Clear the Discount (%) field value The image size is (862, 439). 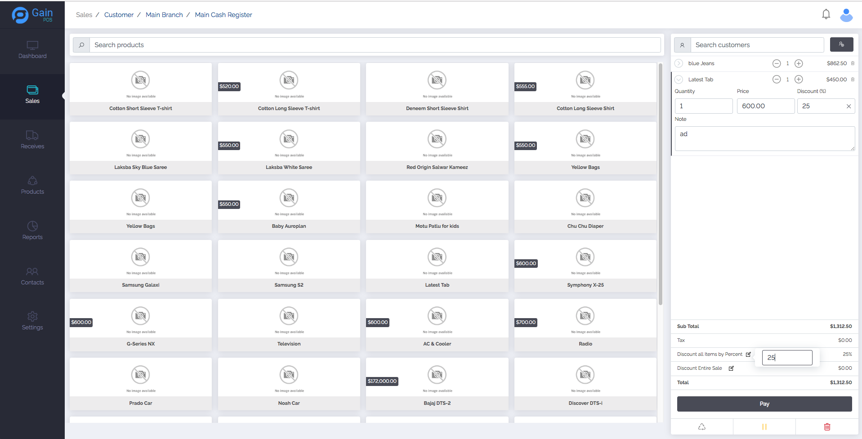tap(849, 106)
